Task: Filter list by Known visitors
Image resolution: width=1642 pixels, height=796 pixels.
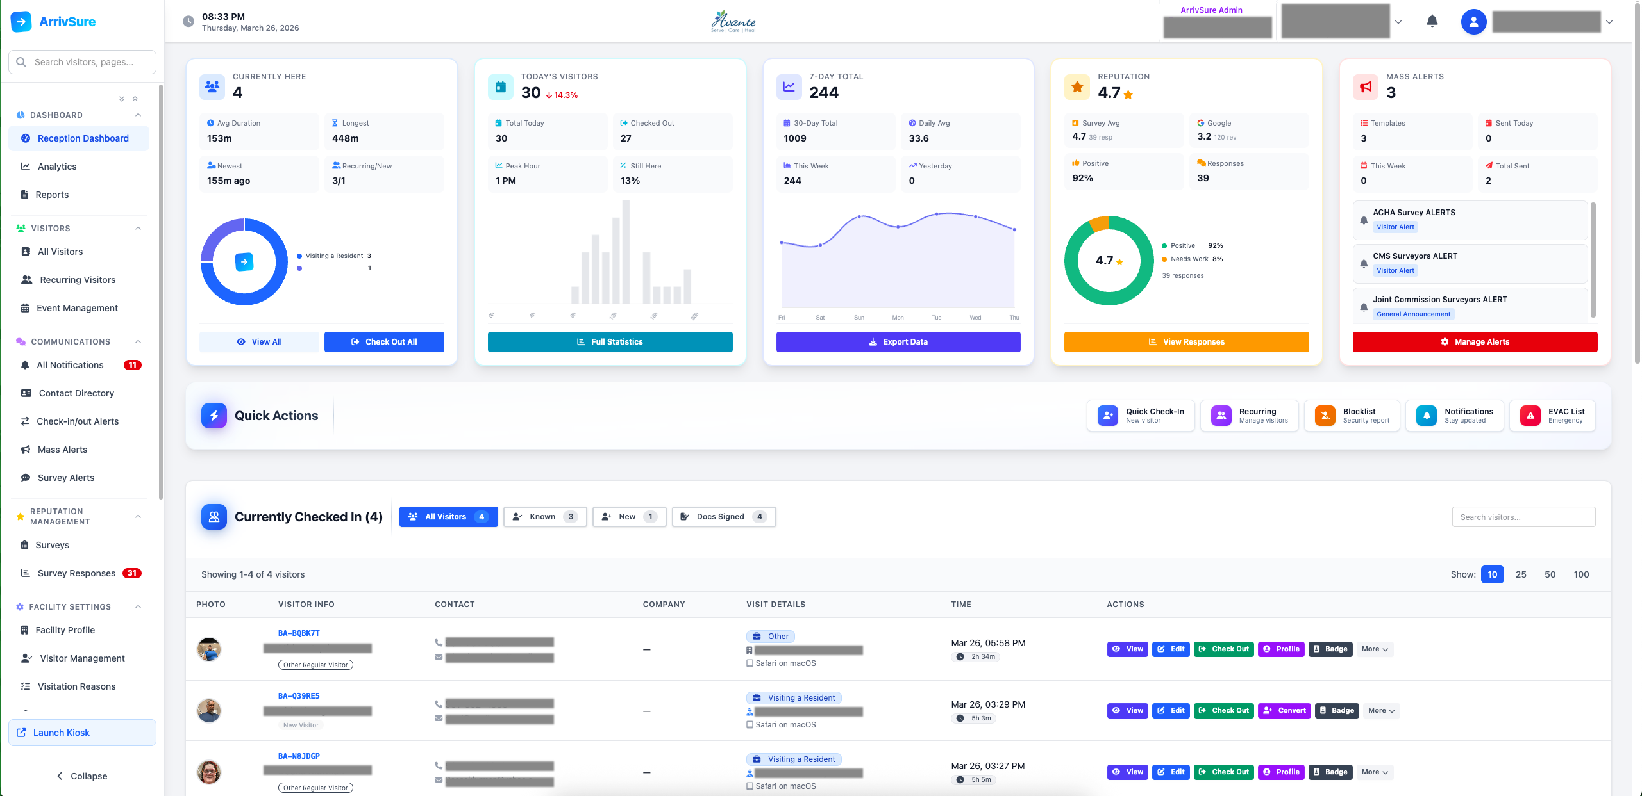Action: (544, 517)
